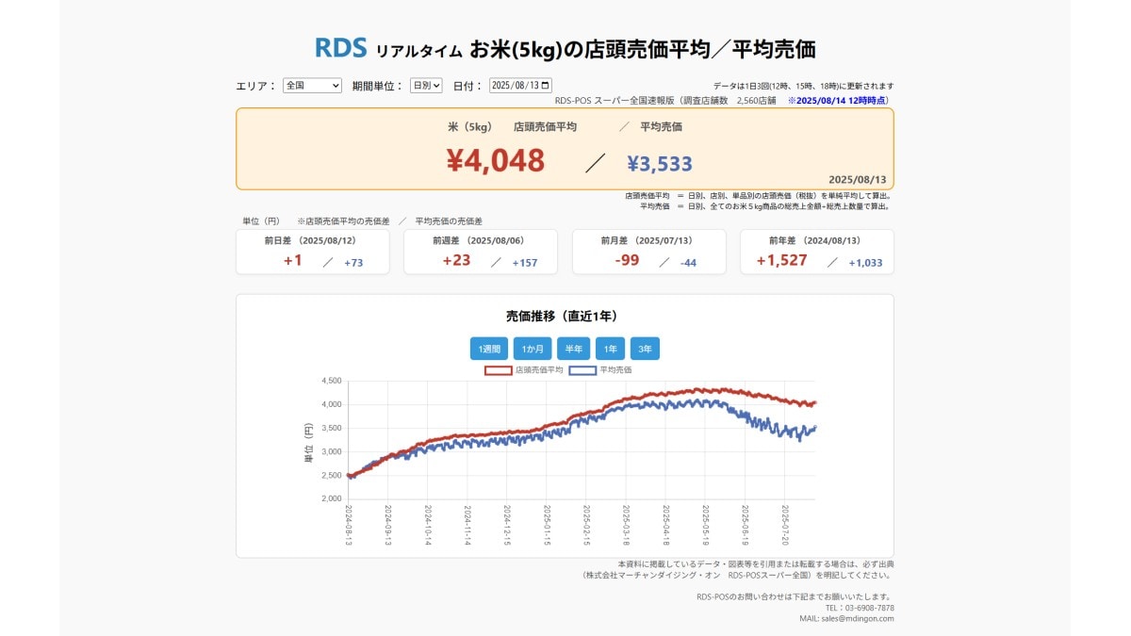1131x636 pixels.
Task: Click the +1,033 average price difference
Action: (865, 263)
